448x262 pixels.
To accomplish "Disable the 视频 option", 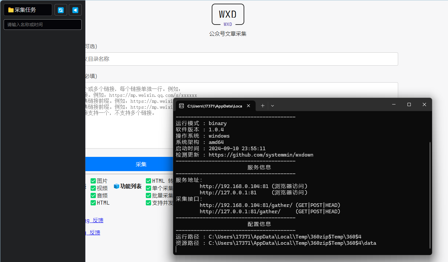I will pos(93,187).
